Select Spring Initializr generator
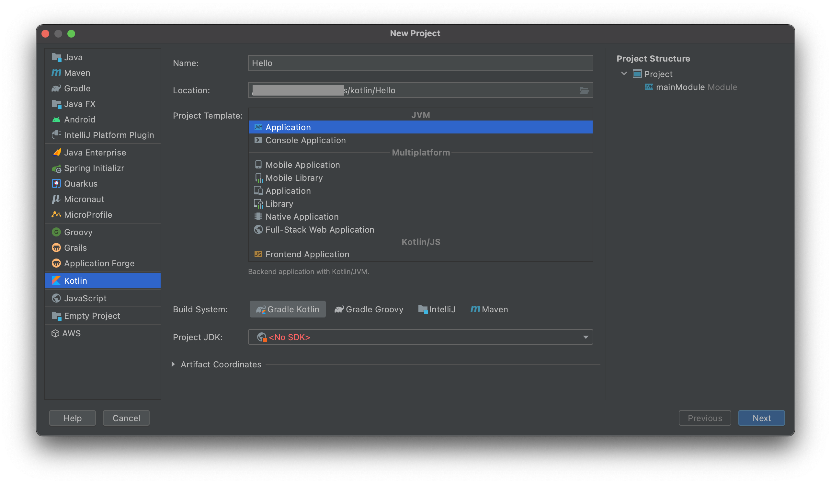The image size is (831, 484). click(x=103, y=168)
